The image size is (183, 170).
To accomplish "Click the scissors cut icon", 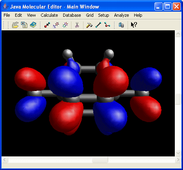I will [77, 25].
